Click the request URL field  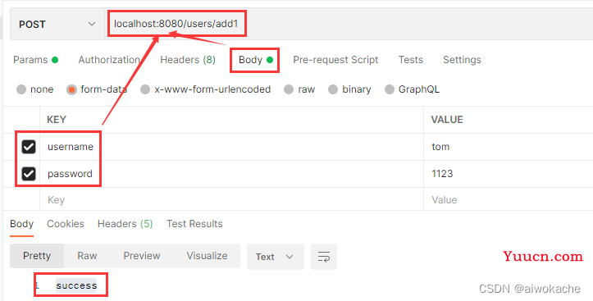coord(348,25)
